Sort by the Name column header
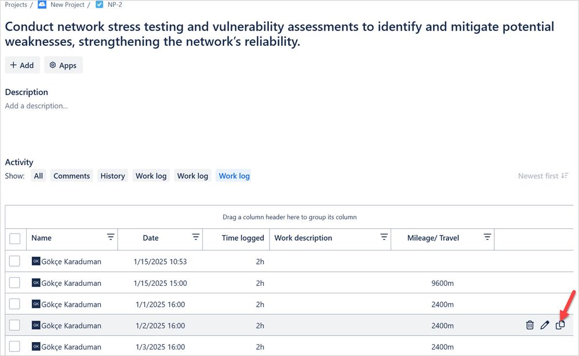 (x=41, y=238)
